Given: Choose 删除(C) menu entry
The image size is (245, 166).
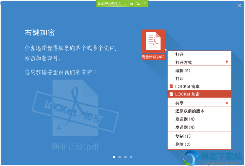Looking at the screenshot, I should (x=199, y=144).
